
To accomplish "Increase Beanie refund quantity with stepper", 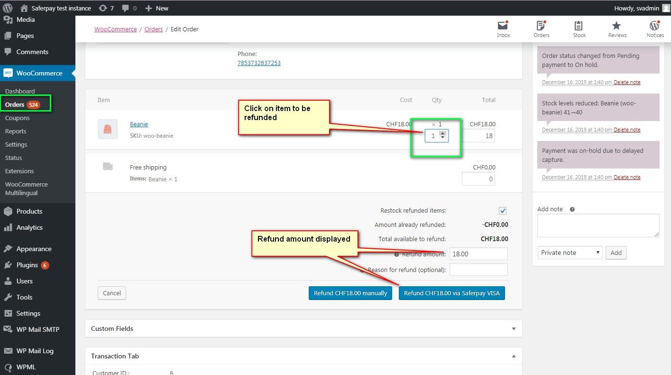I will (442, 133).
